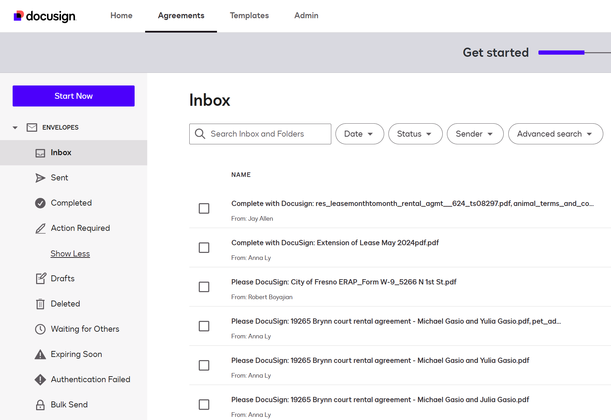
Task: Click the Deleted trash can icon
Action: (40, 303)
